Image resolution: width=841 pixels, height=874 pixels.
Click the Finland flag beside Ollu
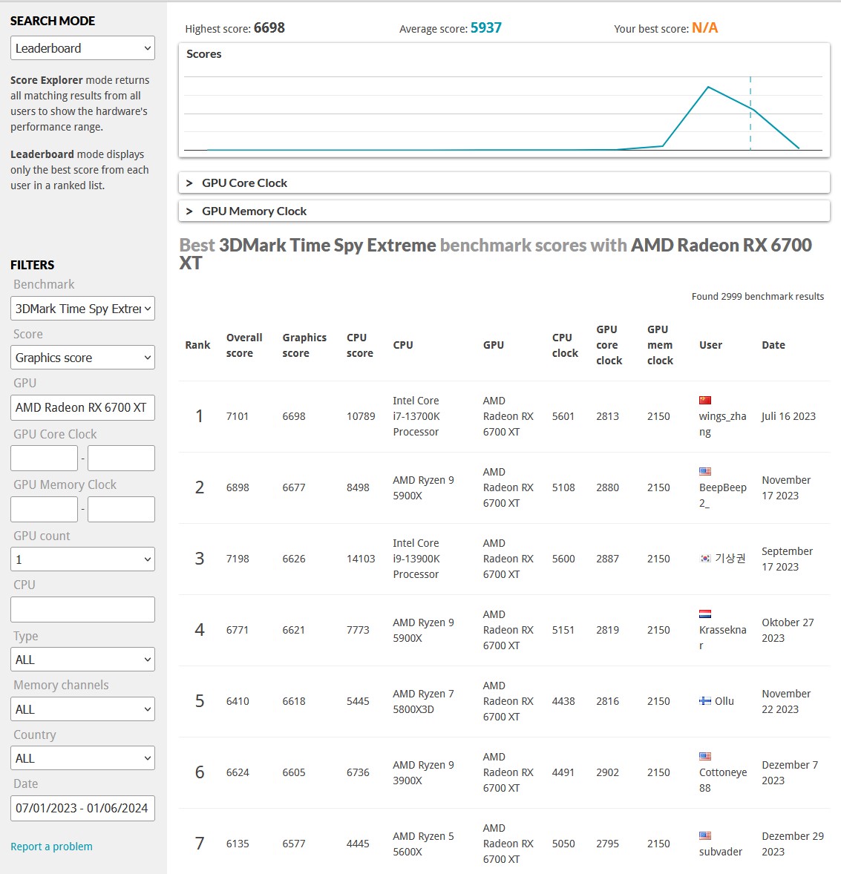[705, 701]
